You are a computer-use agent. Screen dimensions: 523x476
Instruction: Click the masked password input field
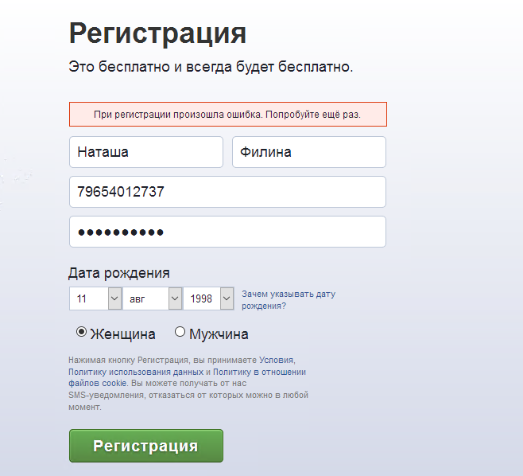[x=227, y=232]
